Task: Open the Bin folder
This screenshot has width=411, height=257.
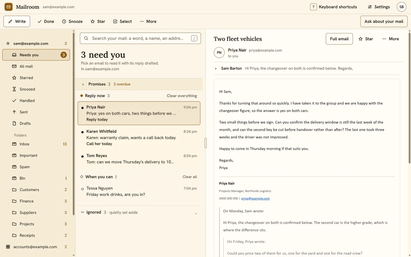Action: pos(36,178)
